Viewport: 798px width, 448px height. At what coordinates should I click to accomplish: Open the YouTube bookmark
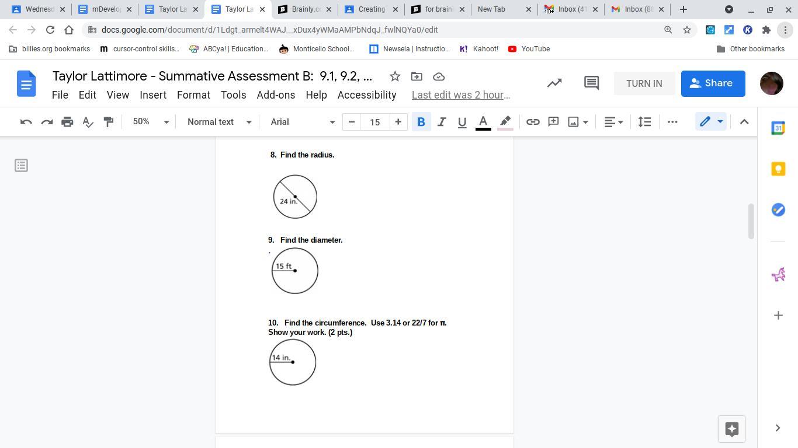coord(529,49)
